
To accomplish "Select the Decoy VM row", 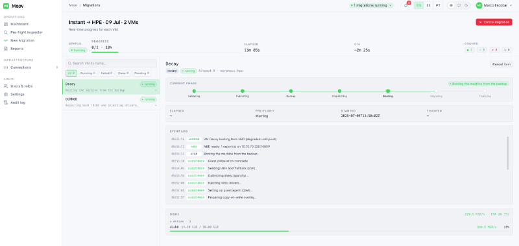I will click(x=111, y=87).
